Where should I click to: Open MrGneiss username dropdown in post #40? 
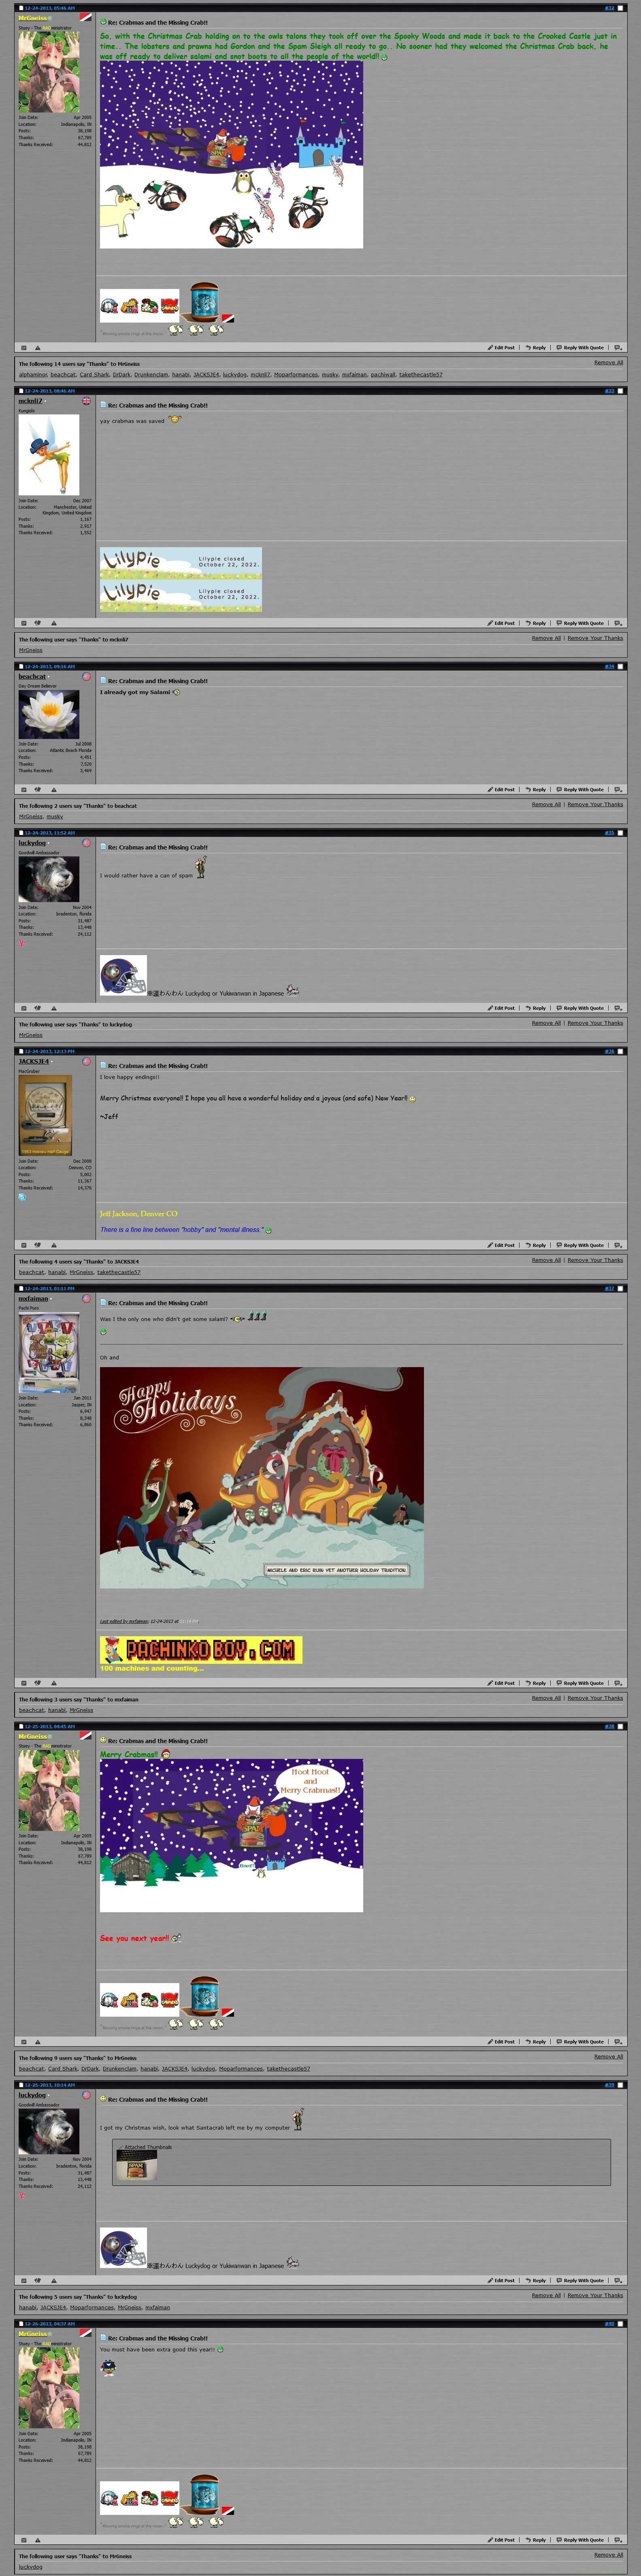(33, 2334)
